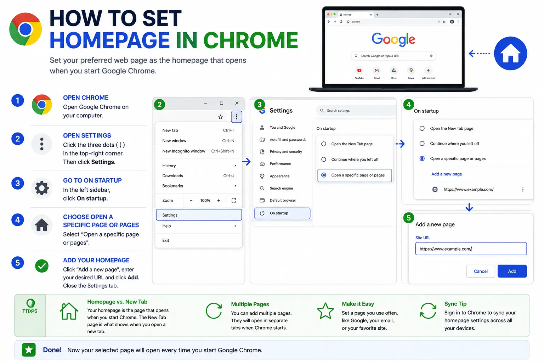Click the house outline icon in Homepage vs. New Tab tip
This screenshot has height=363, width=544.
(x=69, y=311)
